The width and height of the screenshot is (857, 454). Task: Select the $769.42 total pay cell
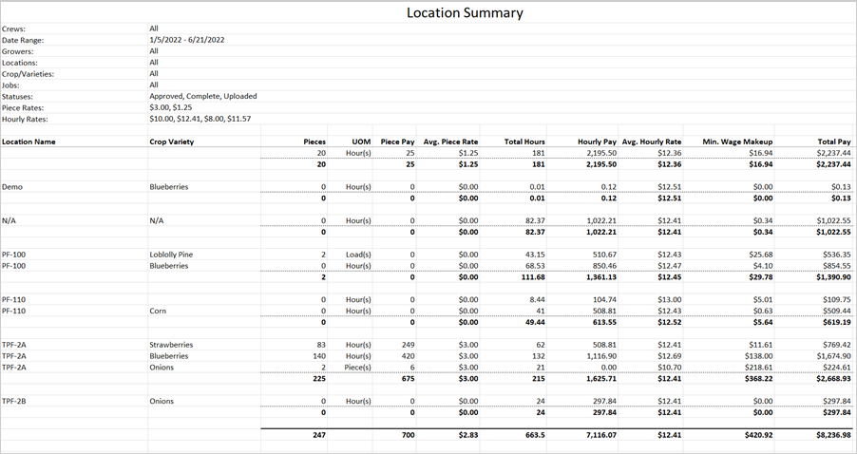[837, 345]
